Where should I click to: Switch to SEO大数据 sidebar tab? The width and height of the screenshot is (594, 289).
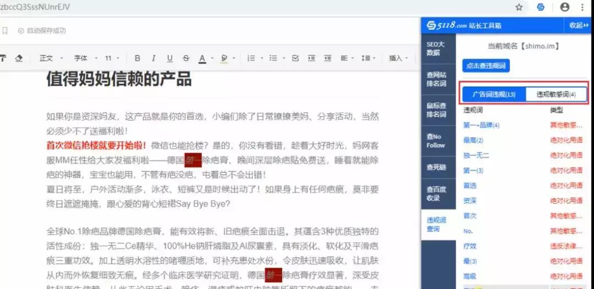[438, 49]
